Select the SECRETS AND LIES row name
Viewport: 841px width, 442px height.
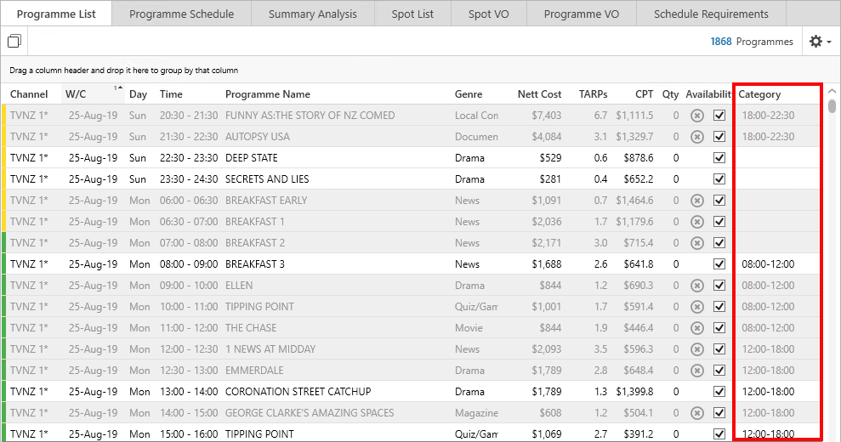267,179
